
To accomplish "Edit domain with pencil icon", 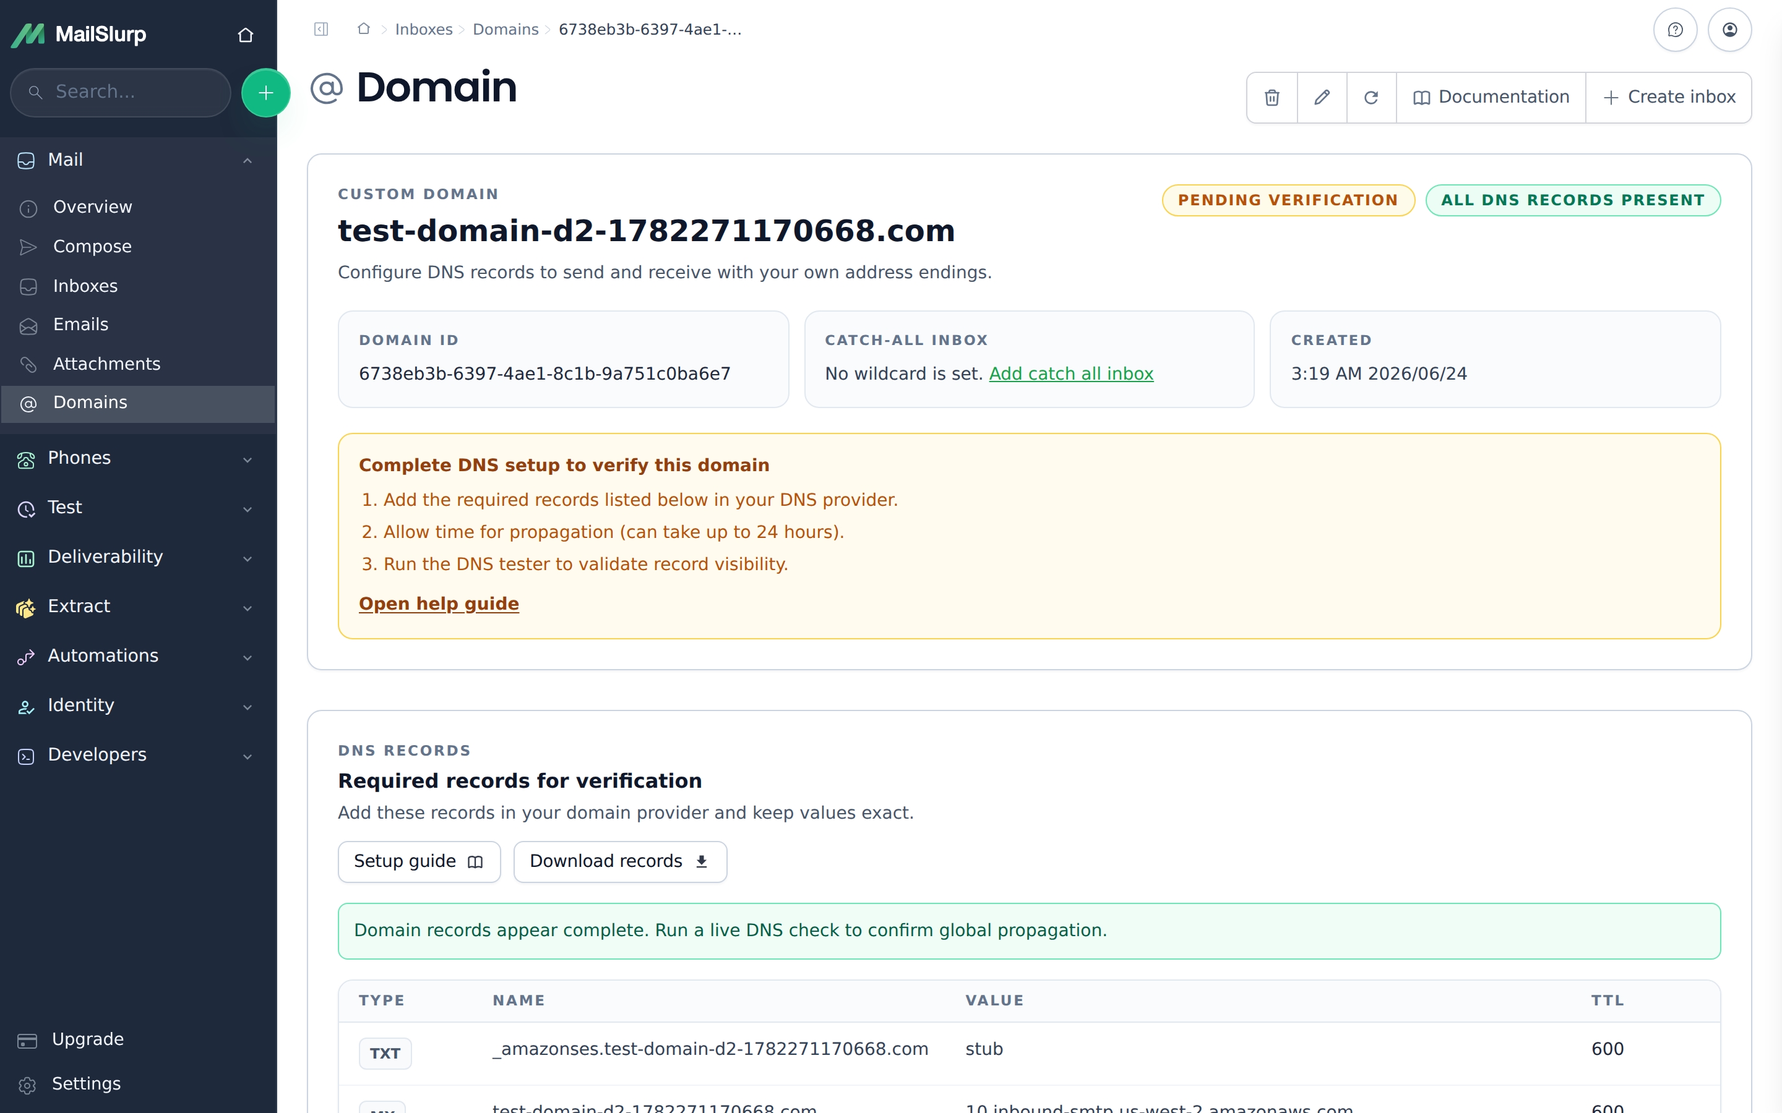I will [1322, 97].
